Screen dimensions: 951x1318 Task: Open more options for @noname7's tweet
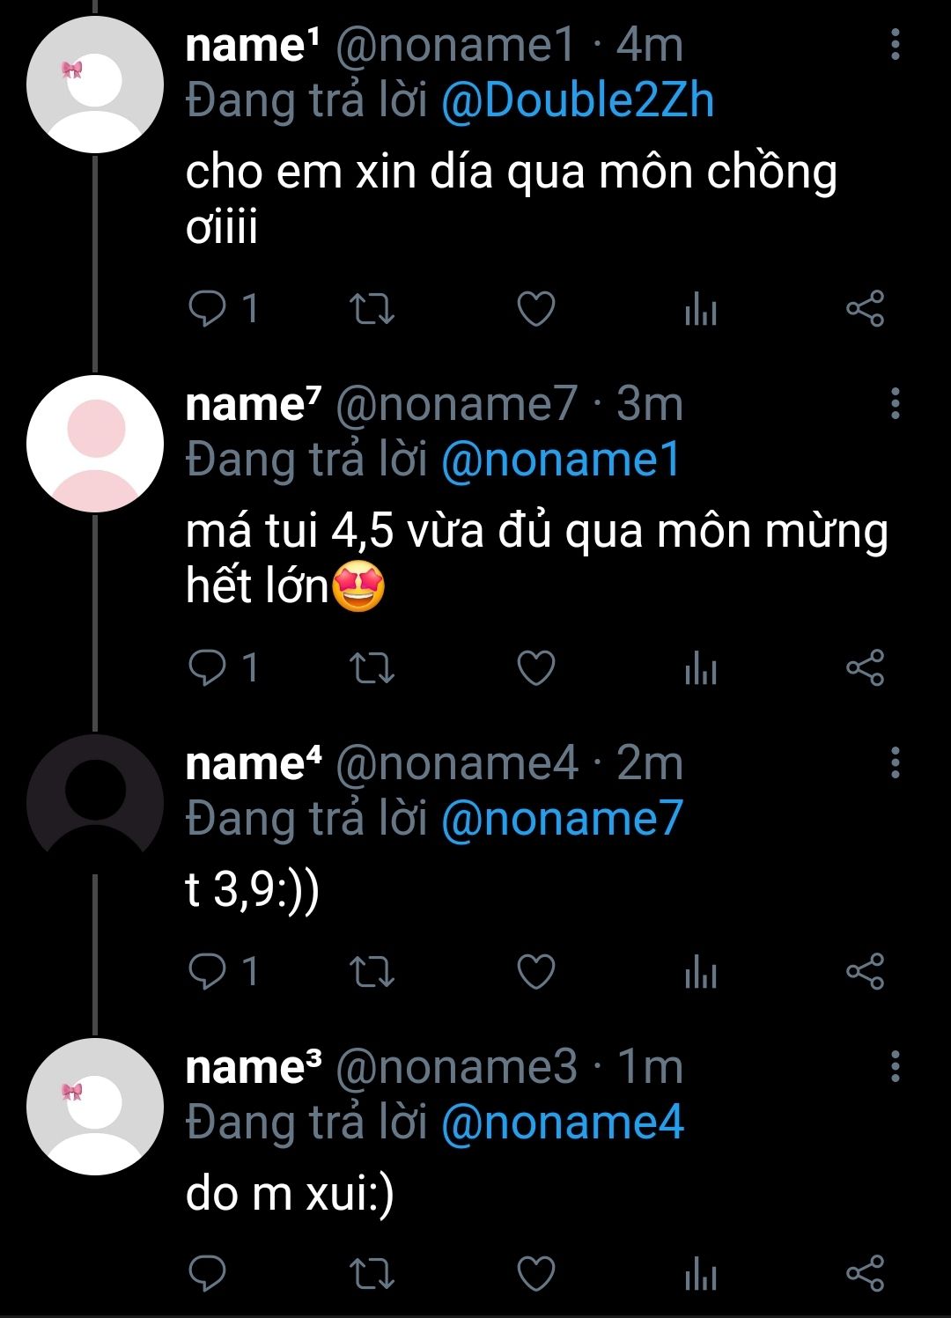[895, 404]
